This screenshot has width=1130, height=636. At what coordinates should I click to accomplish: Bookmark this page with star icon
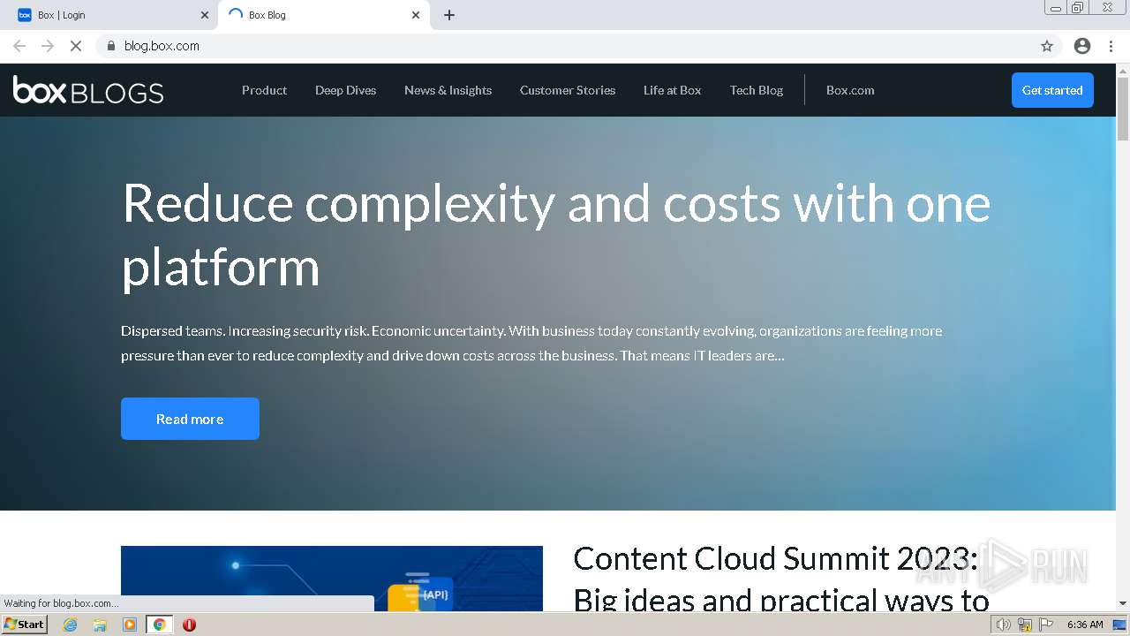(1047, 46)
